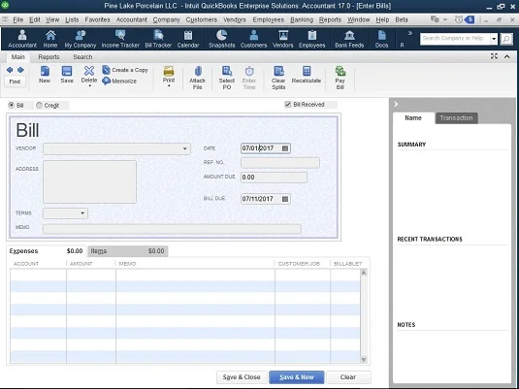
Task: Open the Calendar icon
Action: 188,39
